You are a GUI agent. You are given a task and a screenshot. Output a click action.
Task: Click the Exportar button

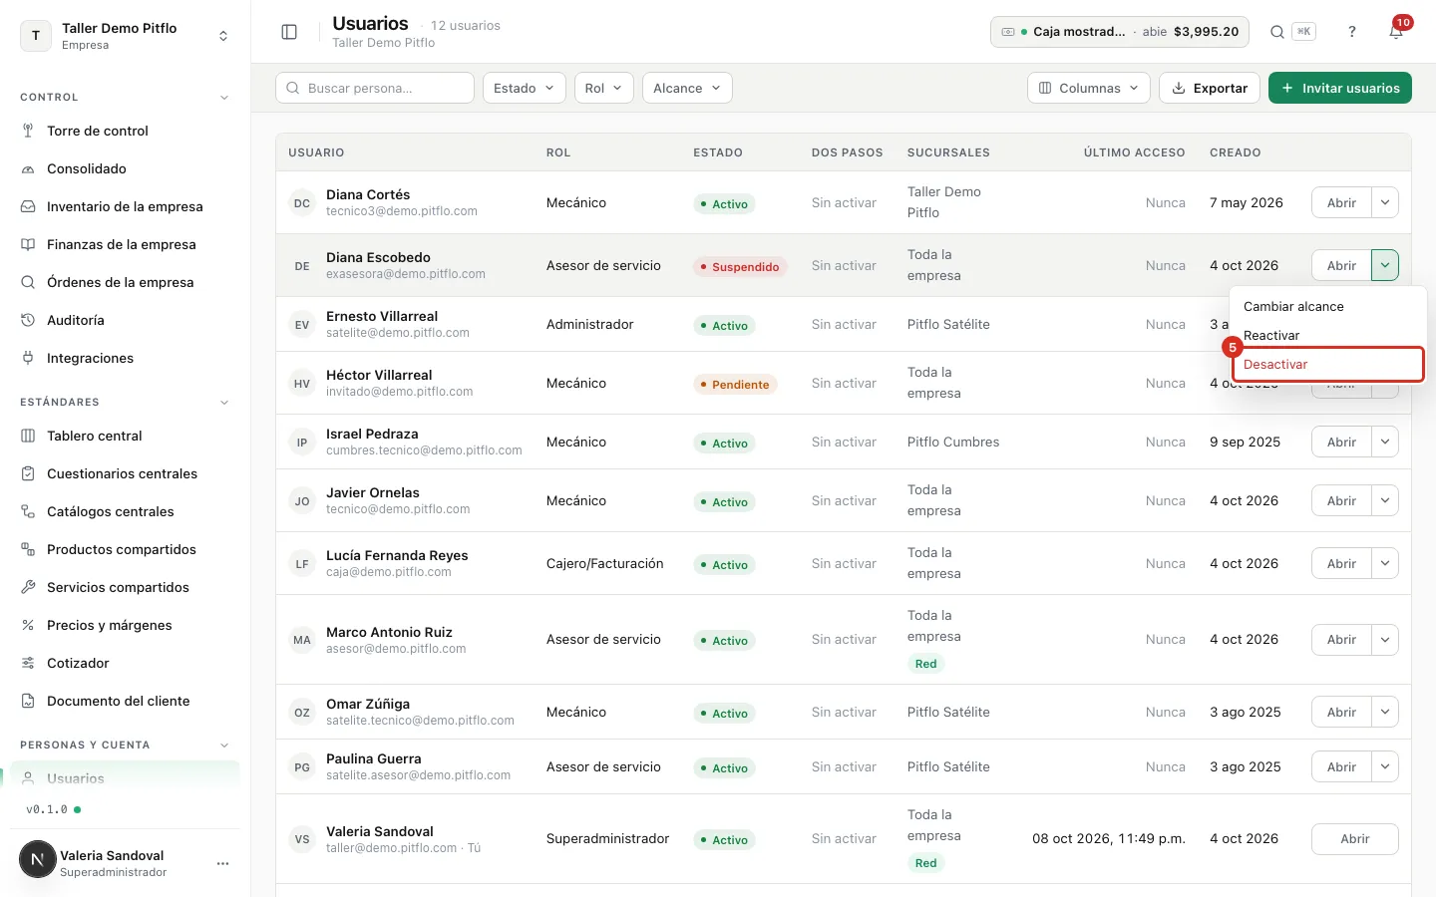(1209, 88)
